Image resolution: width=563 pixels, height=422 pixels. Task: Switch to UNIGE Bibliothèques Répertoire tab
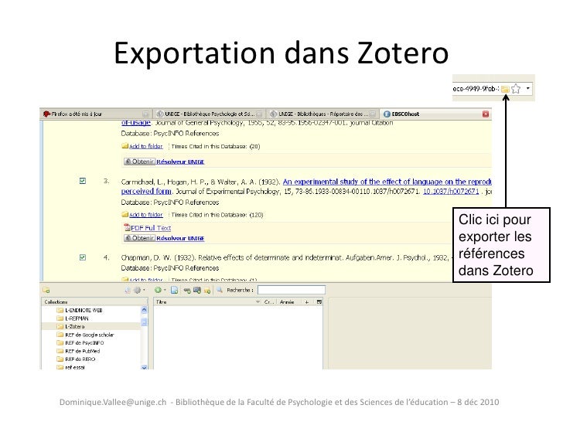[x=323, y=114]
